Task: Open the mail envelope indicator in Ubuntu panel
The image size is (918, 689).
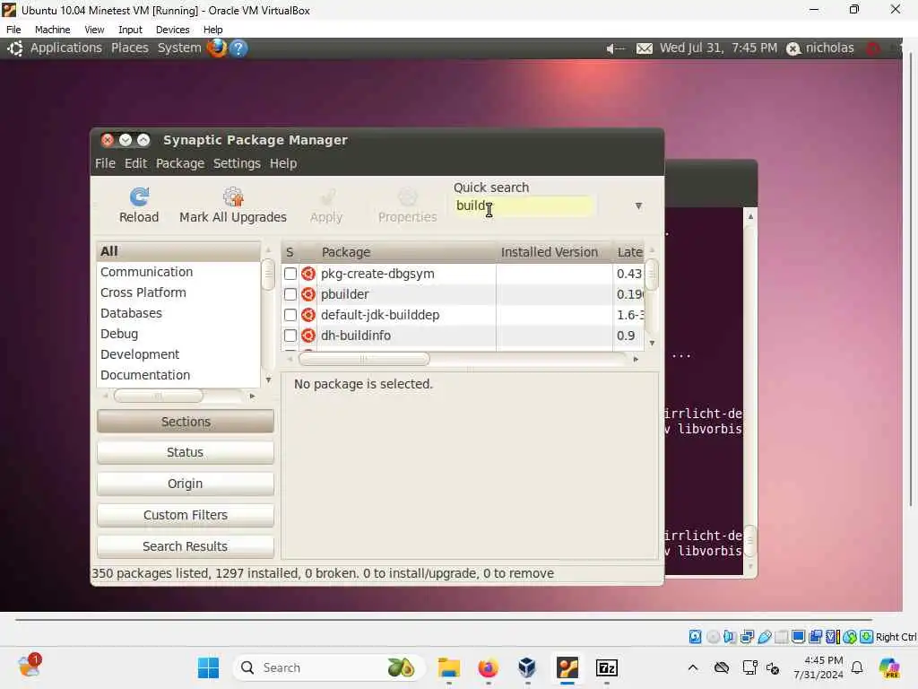Action: tap(644, 48)
